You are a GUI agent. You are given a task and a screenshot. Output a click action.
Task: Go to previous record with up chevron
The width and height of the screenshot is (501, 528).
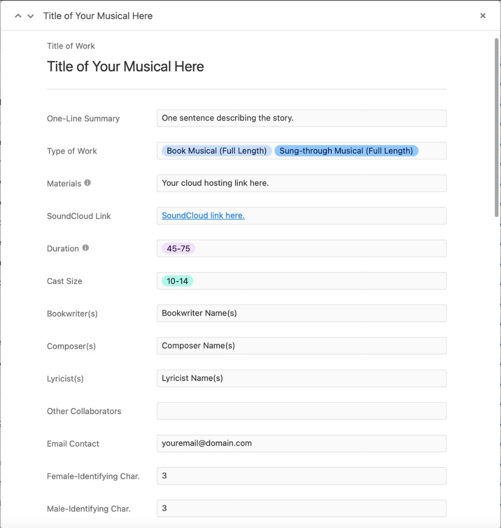coord(18,16)
